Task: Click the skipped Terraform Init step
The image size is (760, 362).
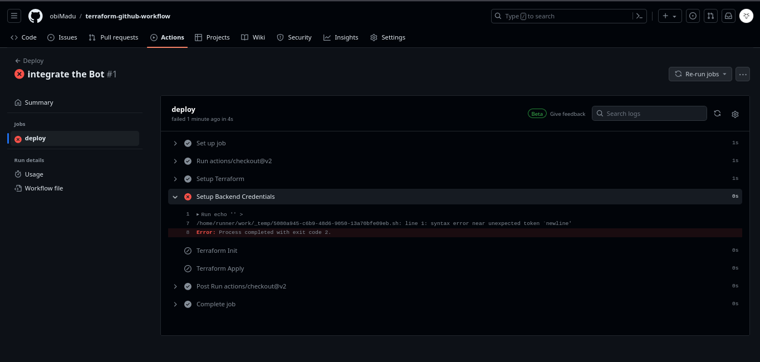Action: click(x=455, y=251)
